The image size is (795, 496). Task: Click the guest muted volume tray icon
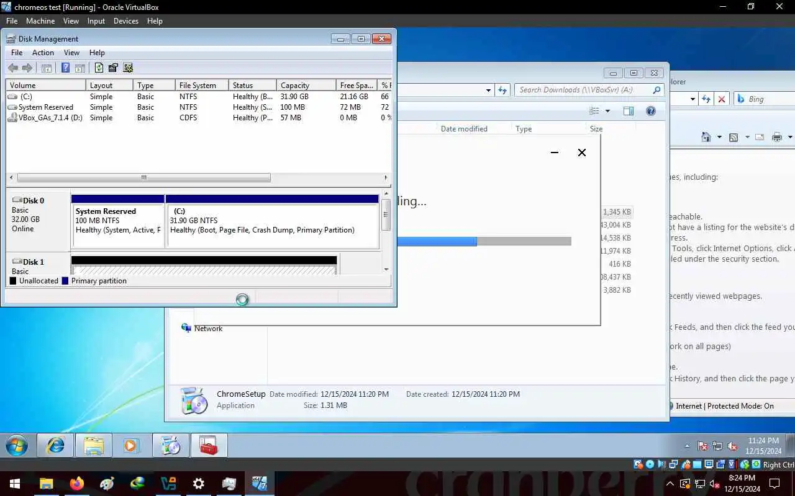point(732,446)
